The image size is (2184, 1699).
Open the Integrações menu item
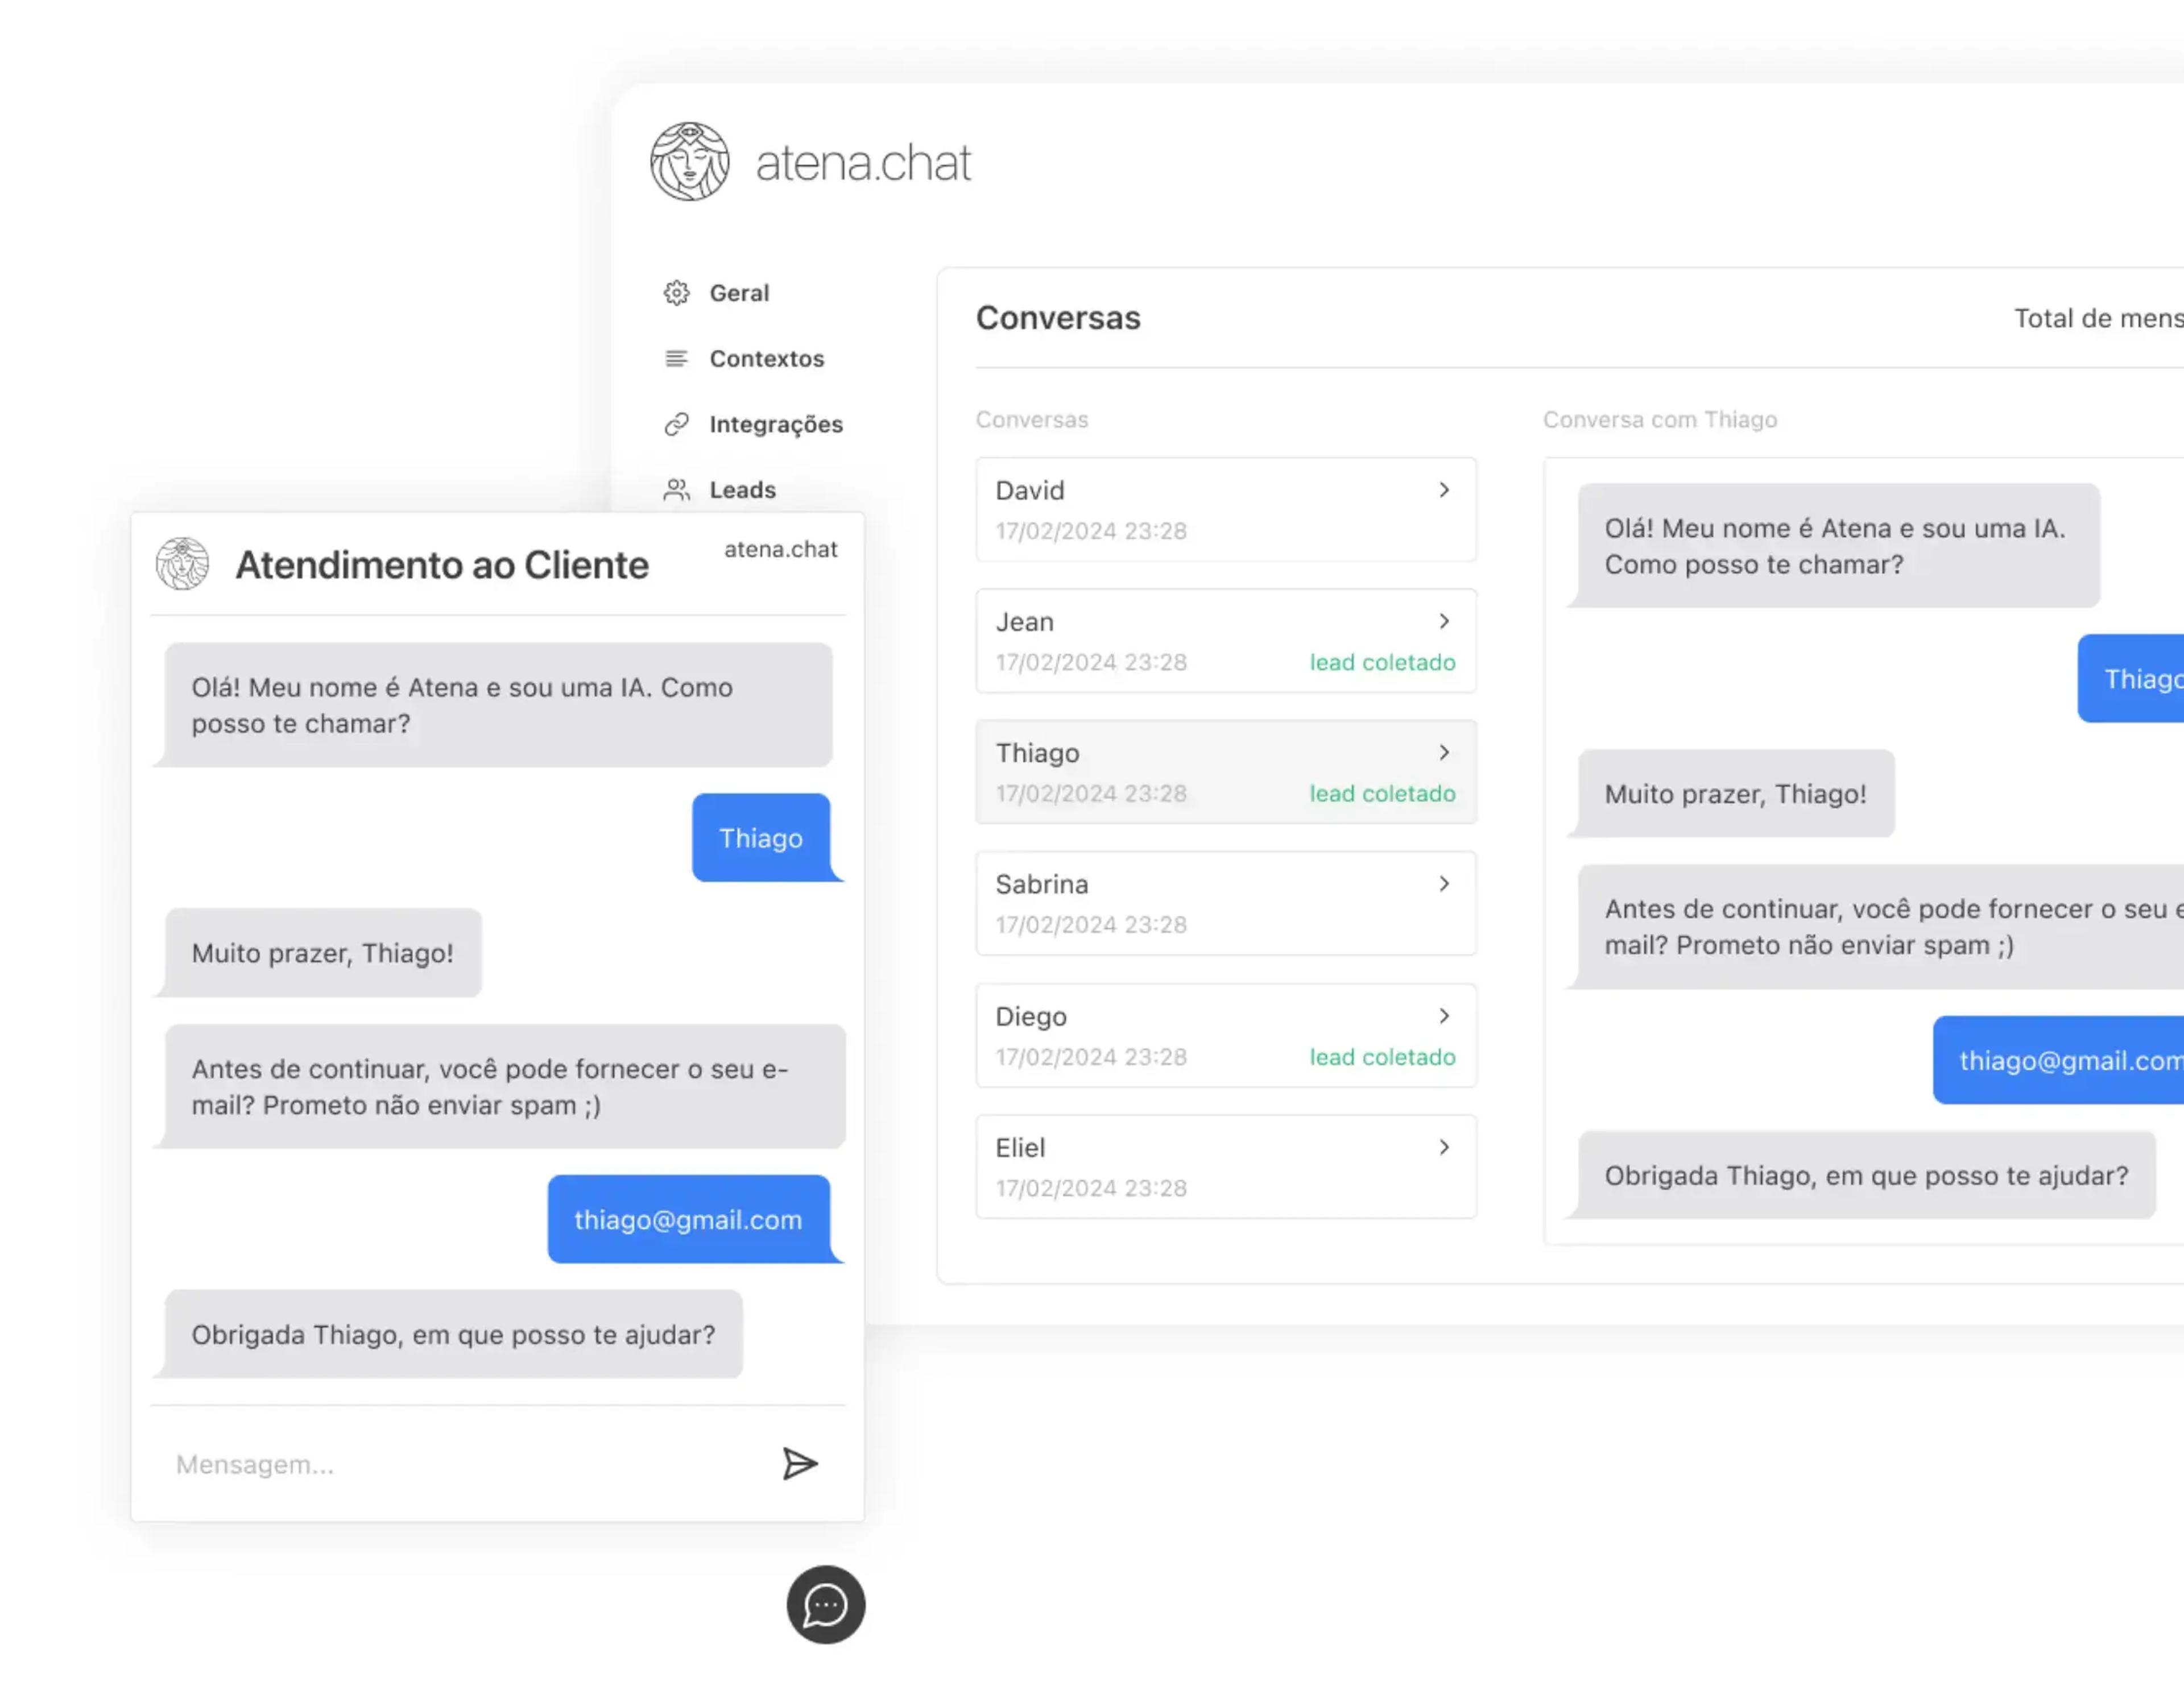(x=776, y=425)
